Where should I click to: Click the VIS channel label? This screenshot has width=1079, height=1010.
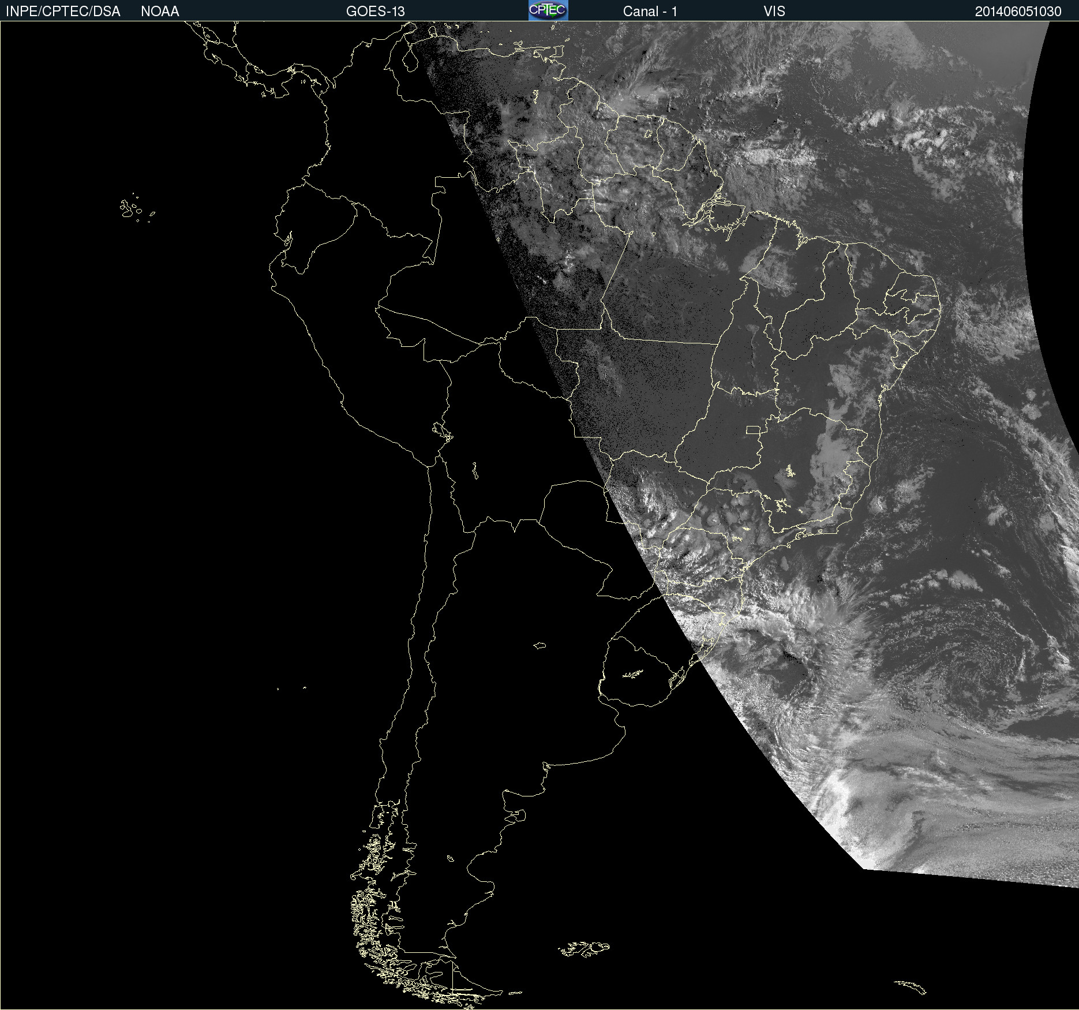[774, 12]
